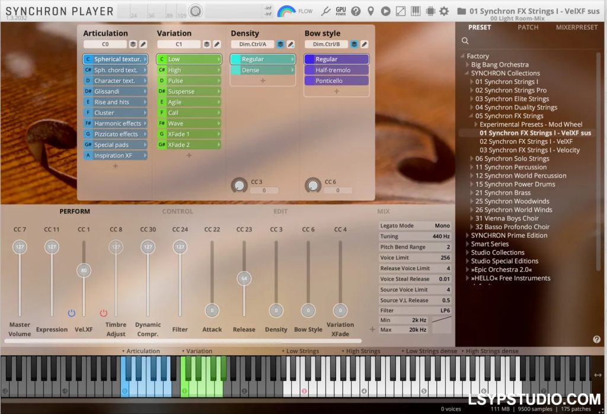The image size is (607, 414).
Task: Open the CPU chip icon
Action: [x=430, y=11]
